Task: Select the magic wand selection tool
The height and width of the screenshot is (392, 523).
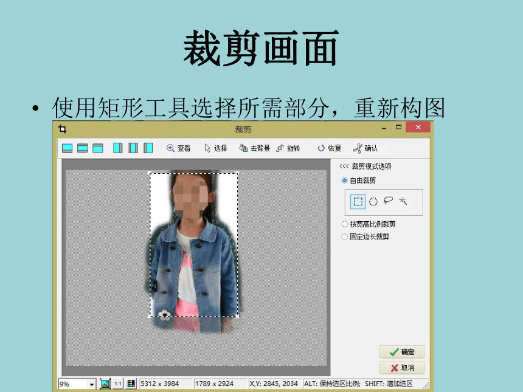Action: [403, 201]
